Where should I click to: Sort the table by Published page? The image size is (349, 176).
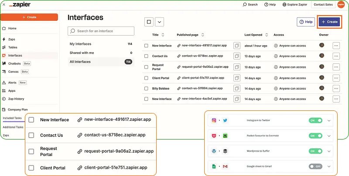pyautogui.click(x=202, y=35)
